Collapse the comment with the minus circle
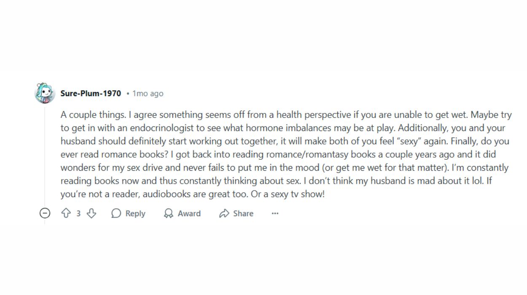 45,213
